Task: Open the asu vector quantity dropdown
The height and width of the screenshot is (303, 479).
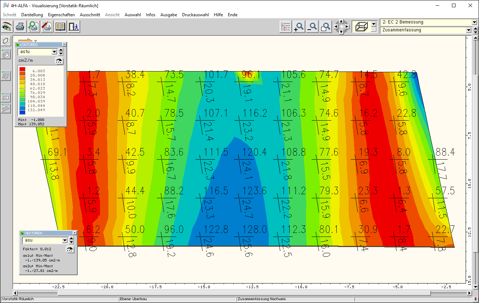Action: [x=65, y=241]
